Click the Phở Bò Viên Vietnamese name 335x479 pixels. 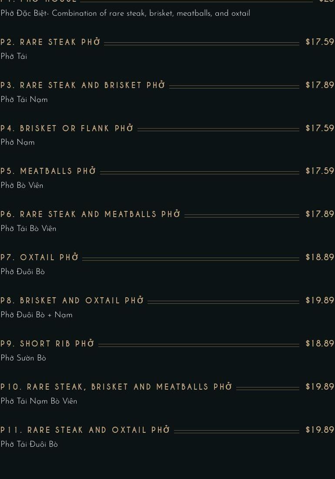click(x=22, y=186)
